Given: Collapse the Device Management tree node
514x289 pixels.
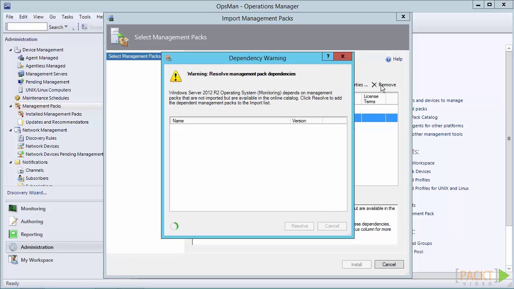Looking at the screenshot, I should (x=11, y=50).
